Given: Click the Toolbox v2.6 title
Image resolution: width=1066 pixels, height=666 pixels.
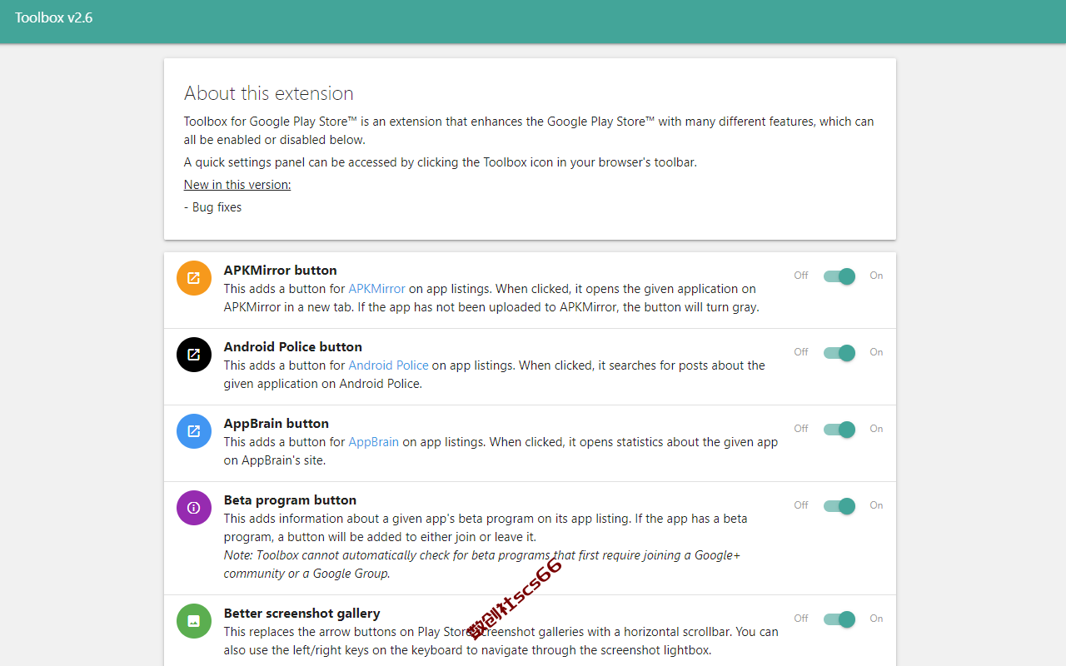Looking at the screenshot, I should click(53, 17).
